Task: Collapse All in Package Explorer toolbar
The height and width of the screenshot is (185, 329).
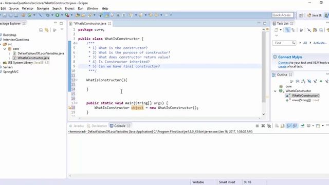Action: point(41,30)
